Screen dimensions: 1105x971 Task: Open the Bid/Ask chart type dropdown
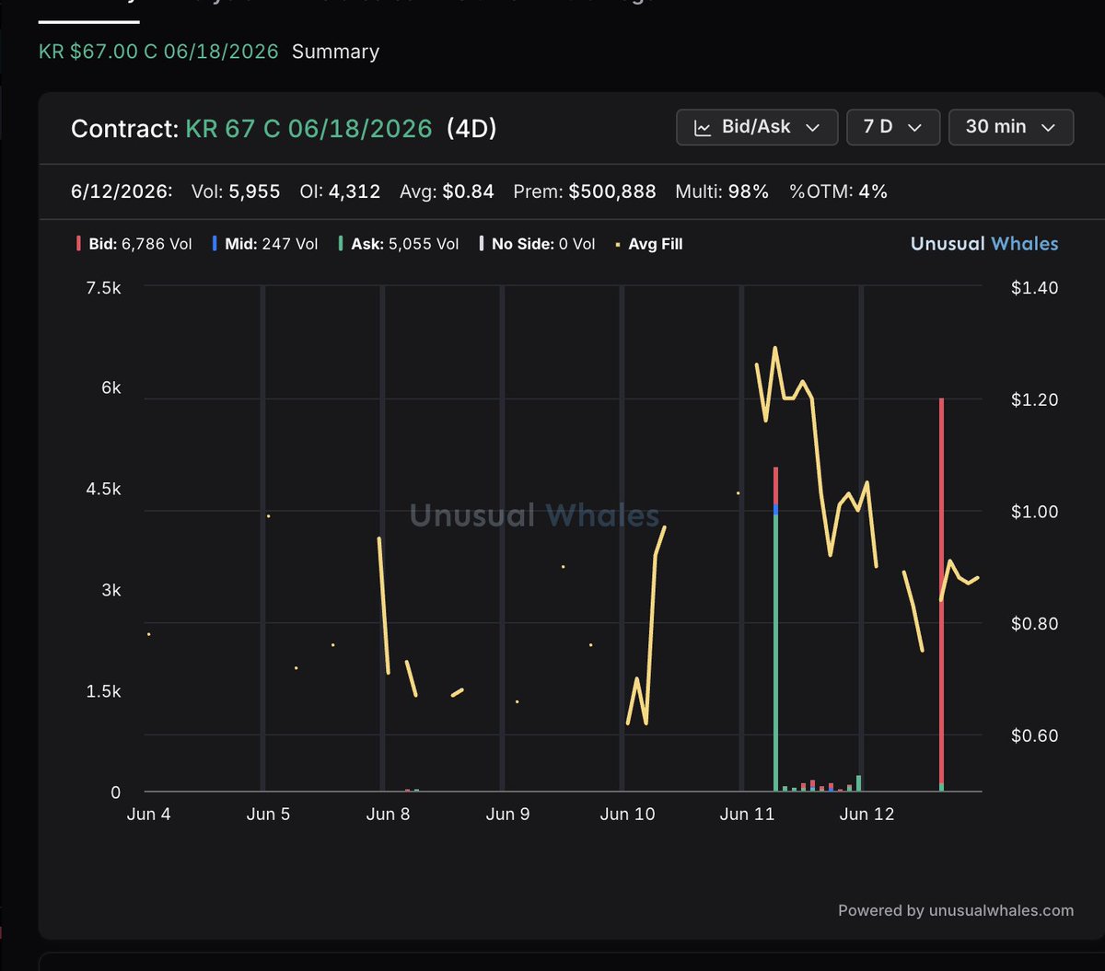tap(757, 127)
